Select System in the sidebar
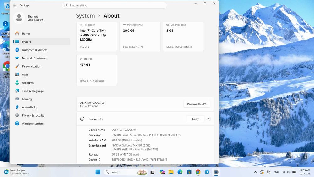Screen dimensions: 314x177 (41, 42)
